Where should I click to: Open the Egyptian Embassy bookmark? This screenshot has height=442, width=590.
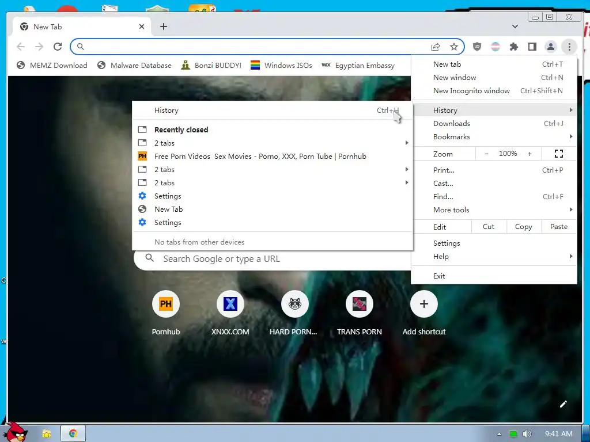358,66
